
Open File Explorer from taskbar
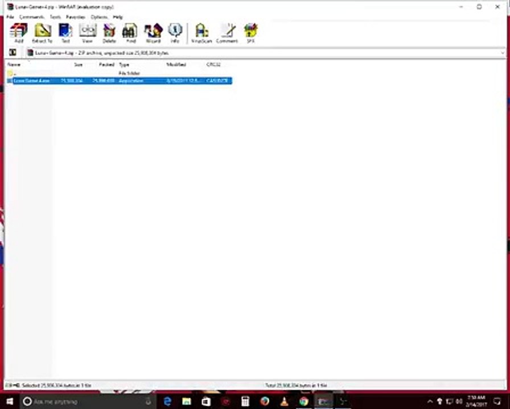click(187, 402)
